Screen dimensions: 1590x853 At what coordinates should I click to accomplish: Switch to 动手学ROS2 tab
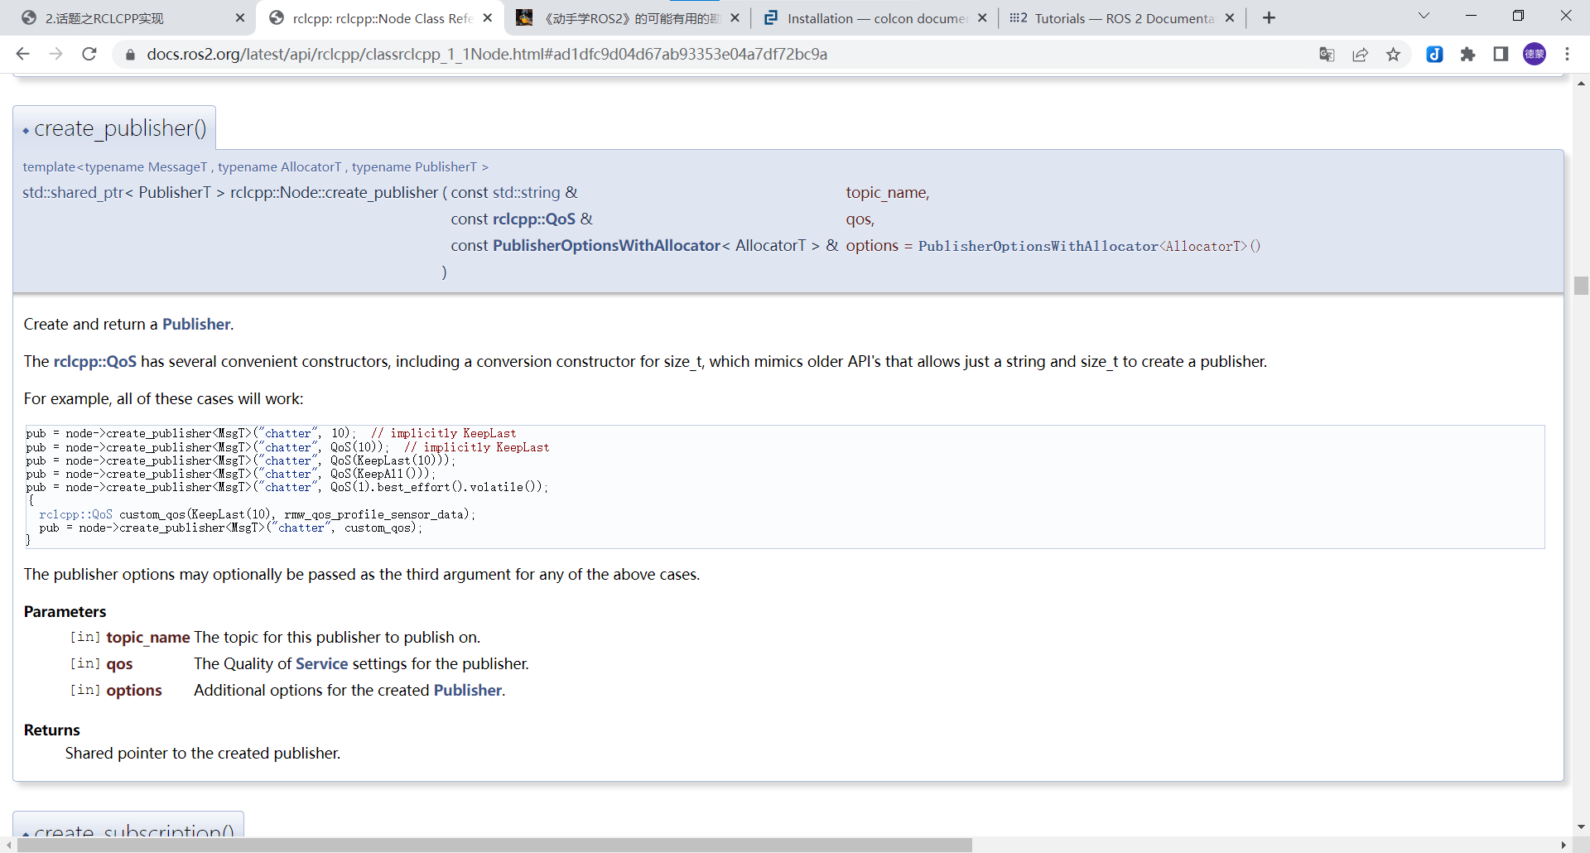[x=627, y=18]
